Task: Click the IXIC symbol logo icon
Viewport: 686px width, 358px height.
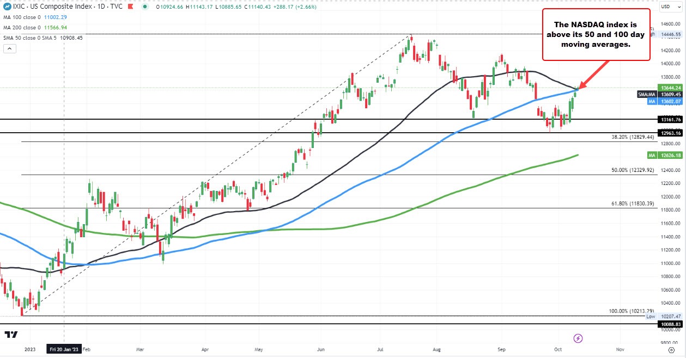Action: pos(7,7)
